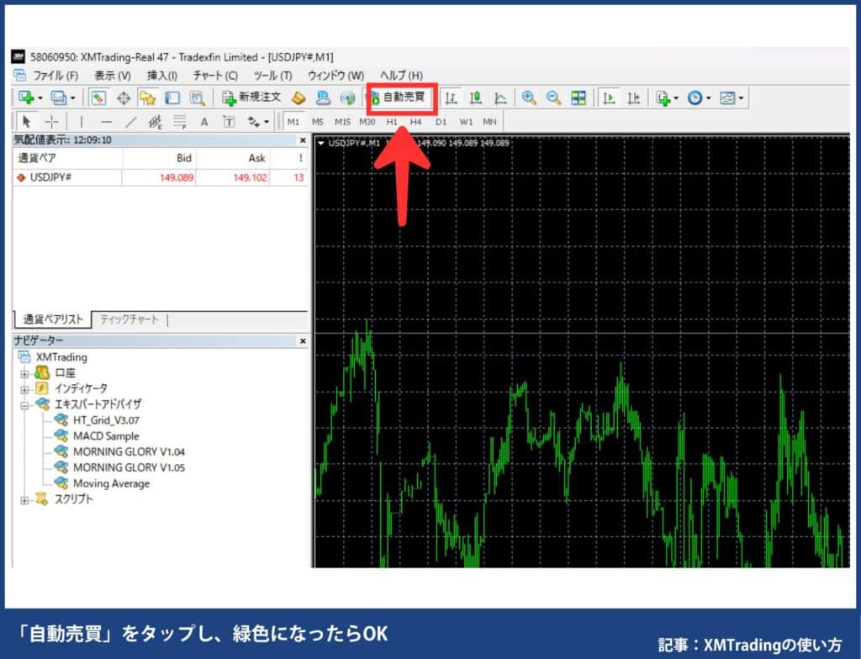Select the M1 timeframe

pyautogui.click(x=293, y=121)
